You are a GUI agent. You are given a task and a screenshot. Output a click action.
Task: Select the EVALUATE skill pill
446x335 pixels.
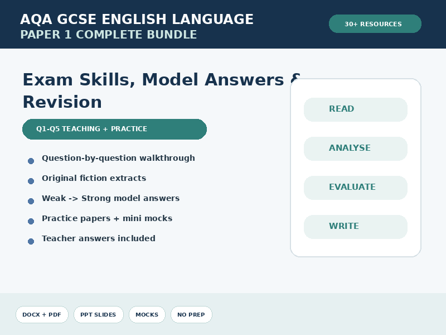pos(356,188)
